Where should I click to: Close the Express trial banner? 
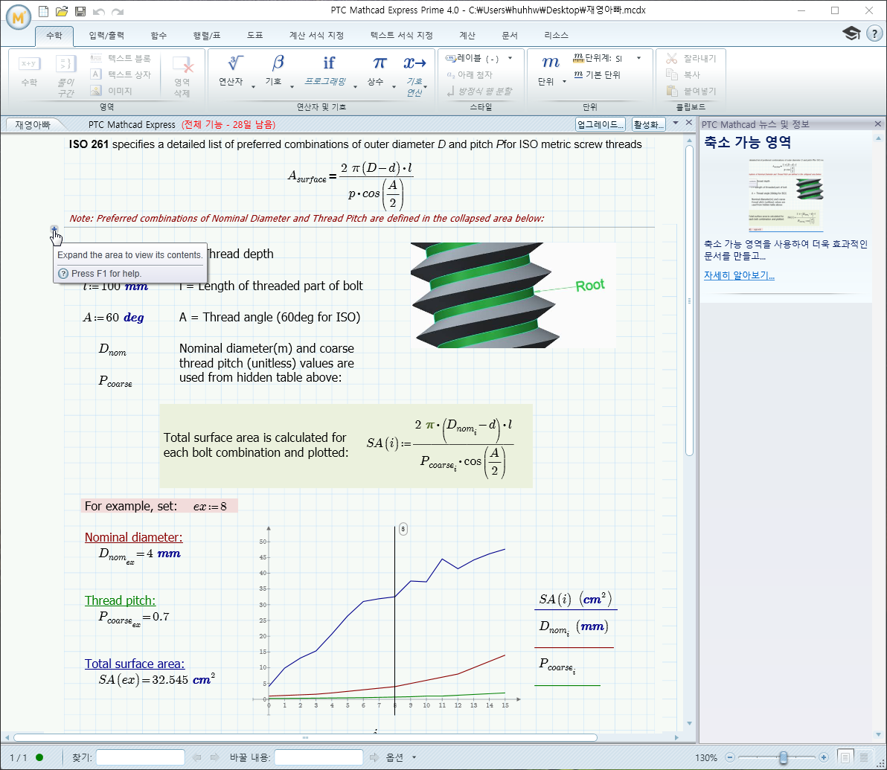point(688,123)
